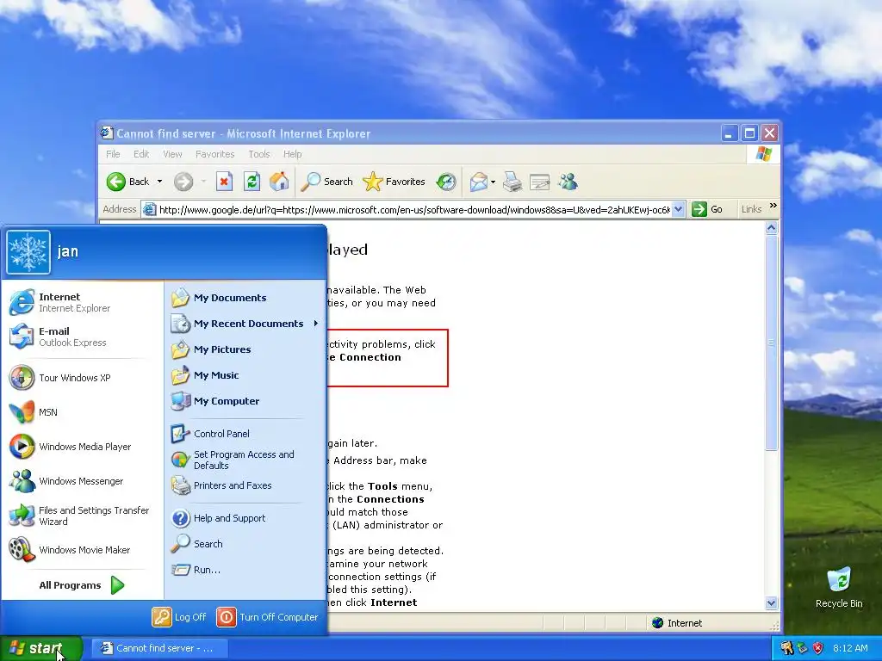
Task: Launch Windows Media Player
Action: [x=81, y=447]
